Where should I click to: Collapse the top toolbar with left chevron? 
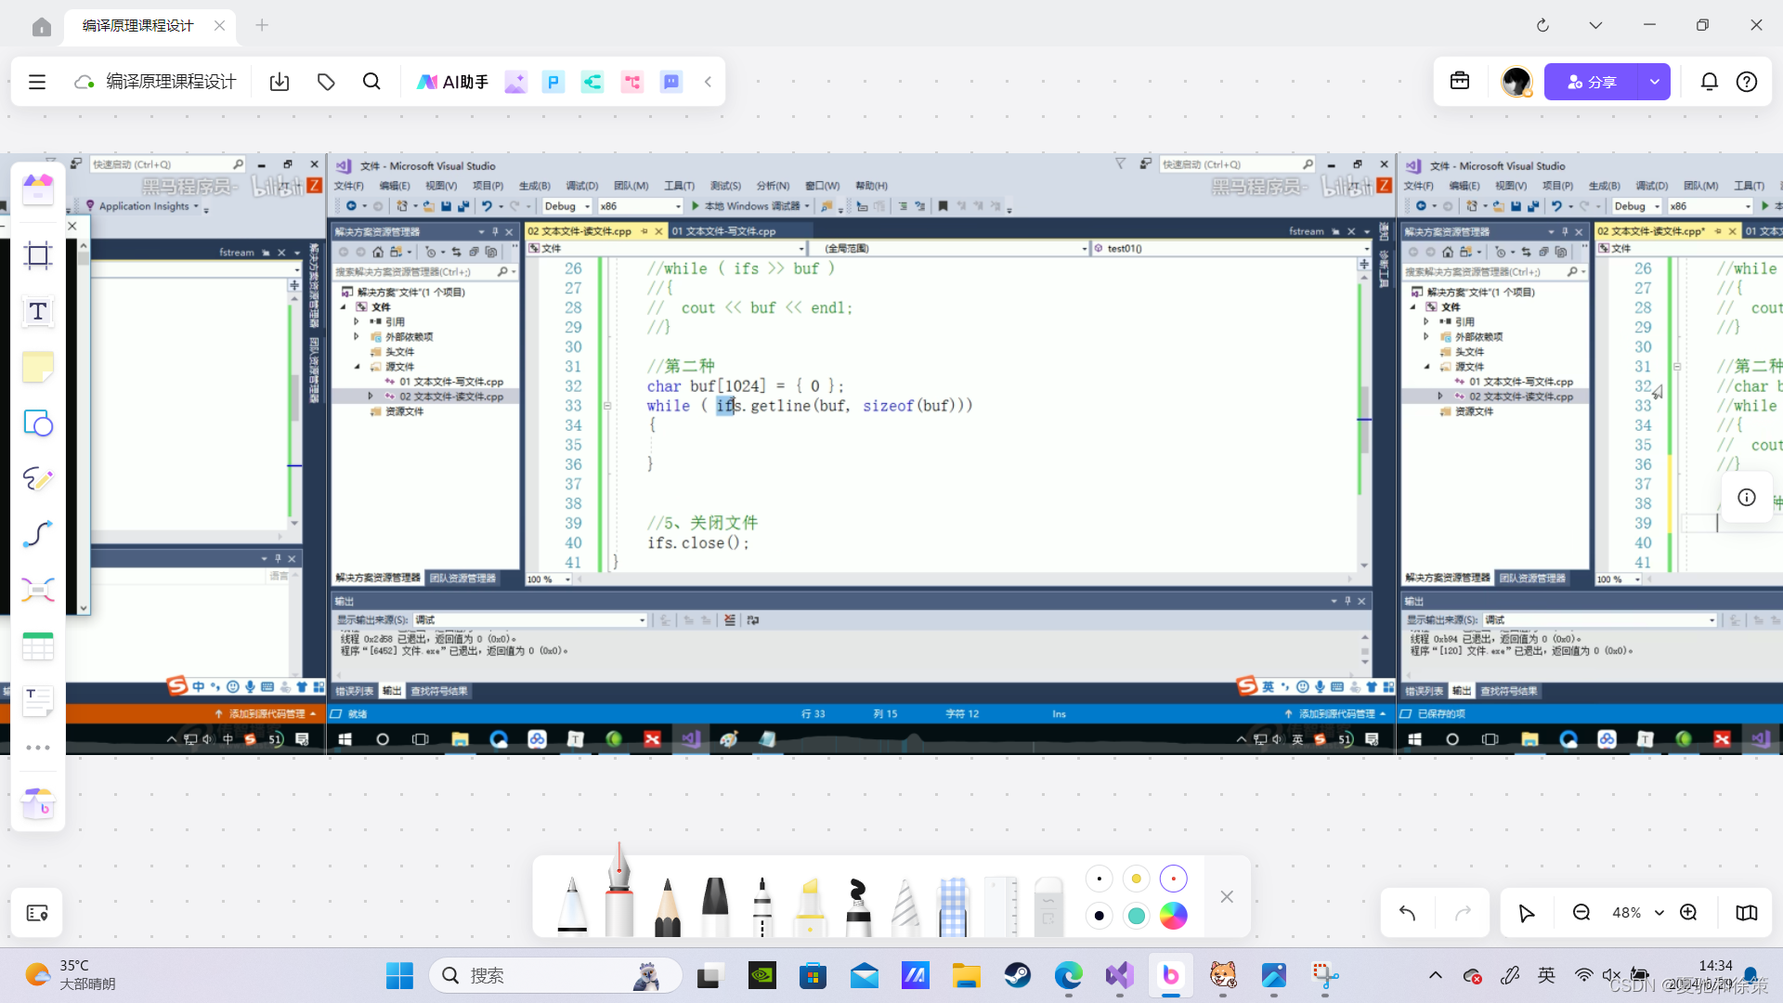pos(708,82)
